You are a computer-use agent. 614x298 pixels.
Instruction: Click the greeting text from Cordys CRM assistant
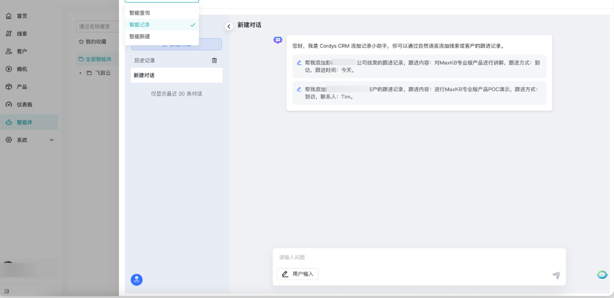(399, 46)
